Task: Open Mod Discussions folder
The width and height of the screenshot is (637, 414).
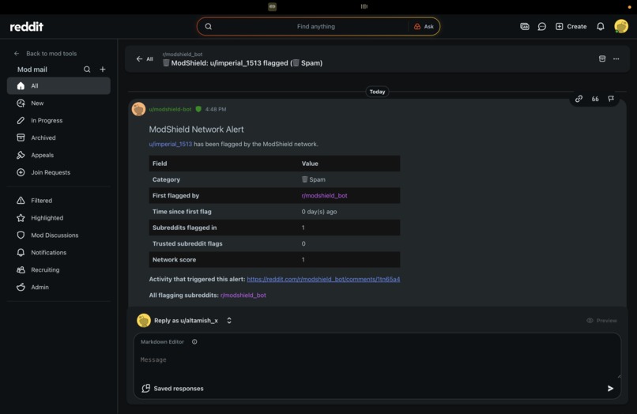Action: click(58, 235)
